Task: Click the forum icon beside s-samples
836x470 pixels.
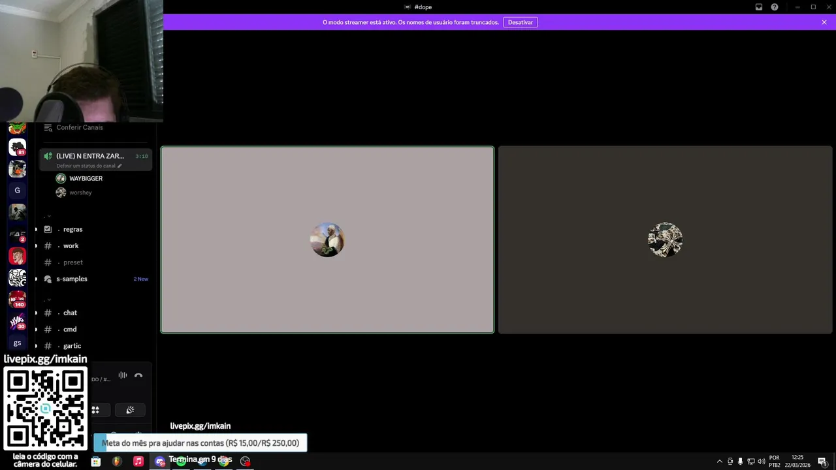Action: coord(48,279)
